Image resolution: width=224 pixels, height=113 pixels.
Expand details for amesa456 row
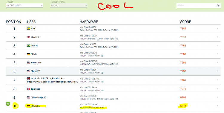point(217,62)
